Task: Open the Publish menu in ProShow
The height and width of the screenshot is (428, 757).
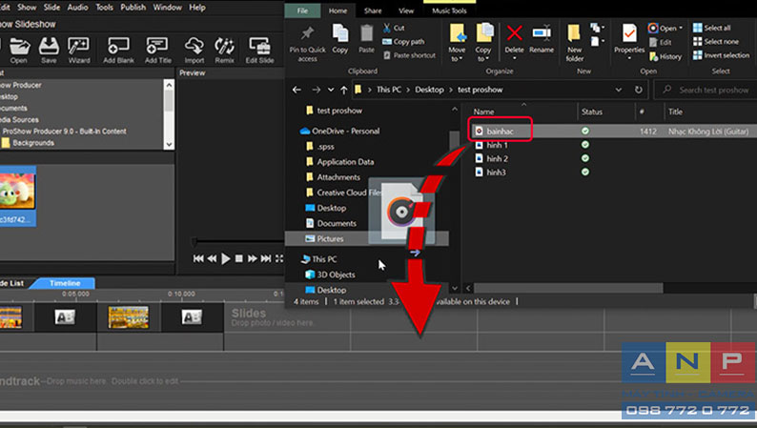Action: click(133, 8)
